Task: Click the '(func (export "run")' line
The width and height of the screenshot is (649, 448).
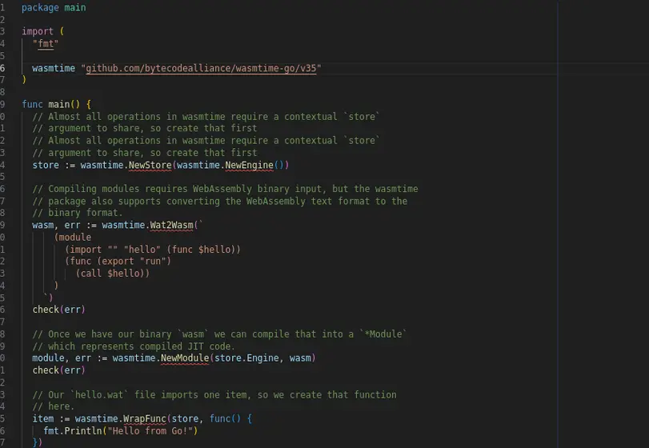Action: (x=118, y=261)
